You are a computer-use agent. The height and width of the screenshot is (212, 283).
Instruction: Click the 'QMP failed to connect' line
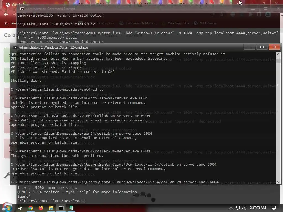(x=91, y=59)
